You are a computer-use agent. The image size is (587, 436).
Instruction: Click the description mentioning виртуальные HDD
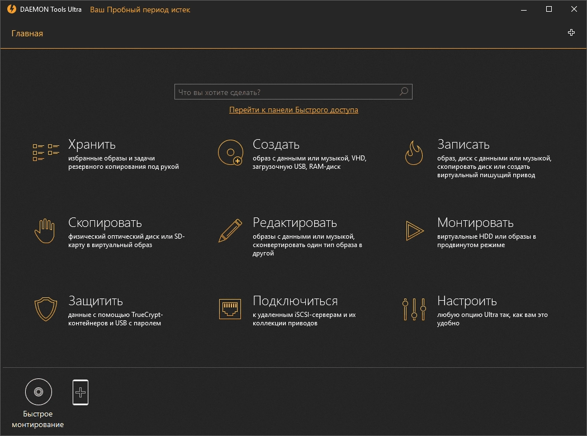pos(486,241)
